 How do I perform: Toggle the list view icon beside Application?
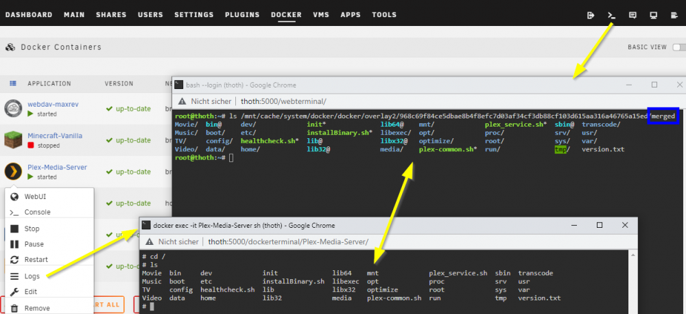12,83
